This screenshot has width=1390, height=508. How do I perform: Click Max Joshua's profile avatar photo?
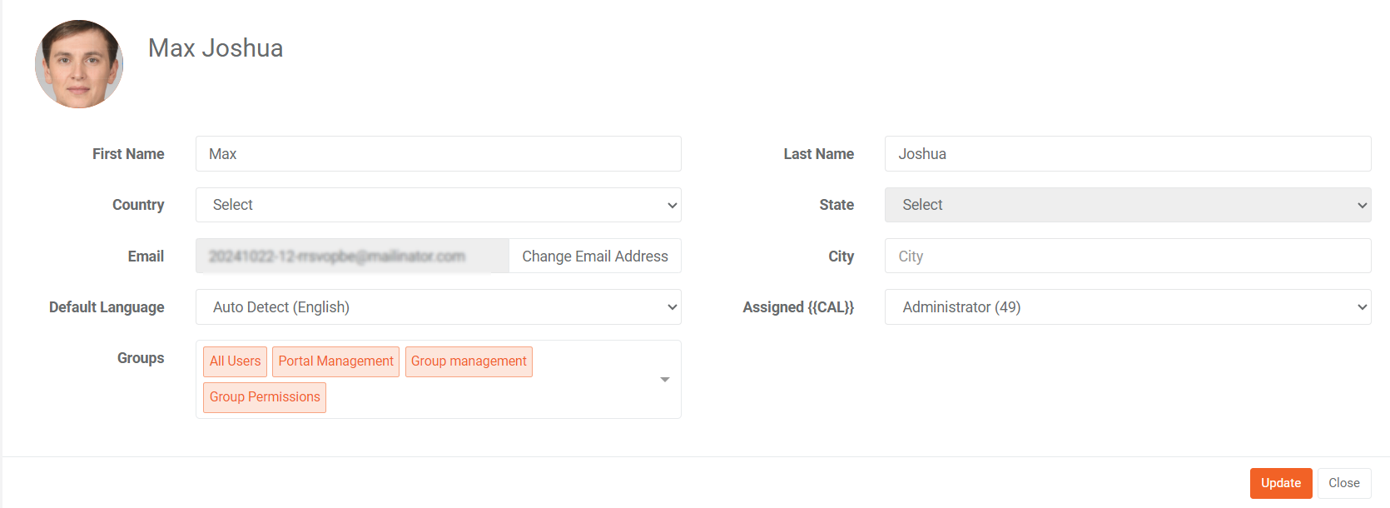(x=79, y=64)
